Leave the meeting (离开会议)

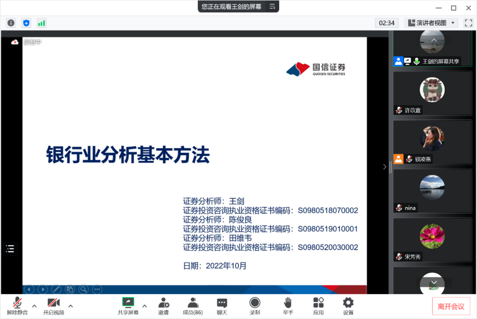click(x=451, y=306)
